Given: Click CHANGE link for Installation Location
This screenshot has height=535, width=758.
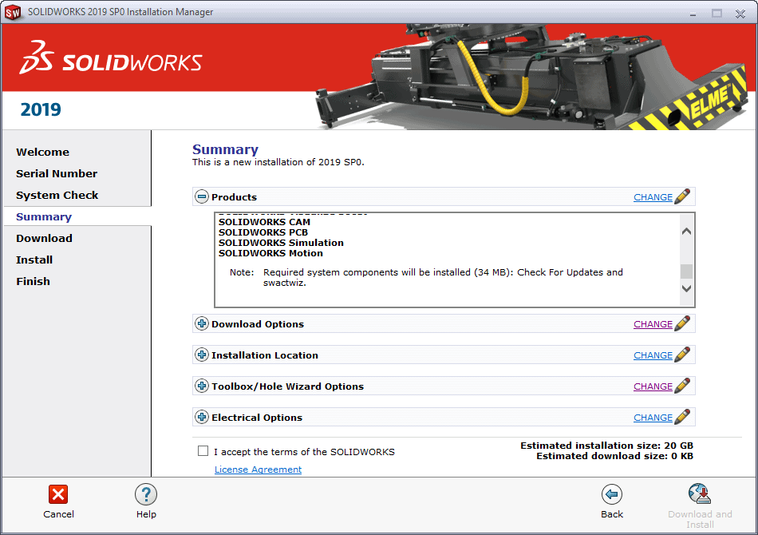Looking at the screenshot, I should click(x=653, y=355).
